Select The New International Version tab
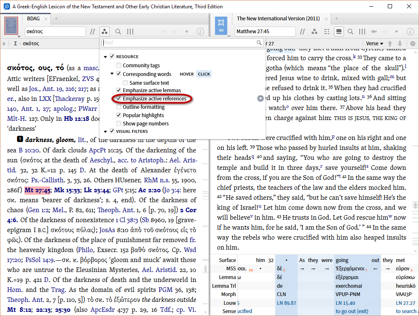The image size is (419, 316). coord(278,19)
